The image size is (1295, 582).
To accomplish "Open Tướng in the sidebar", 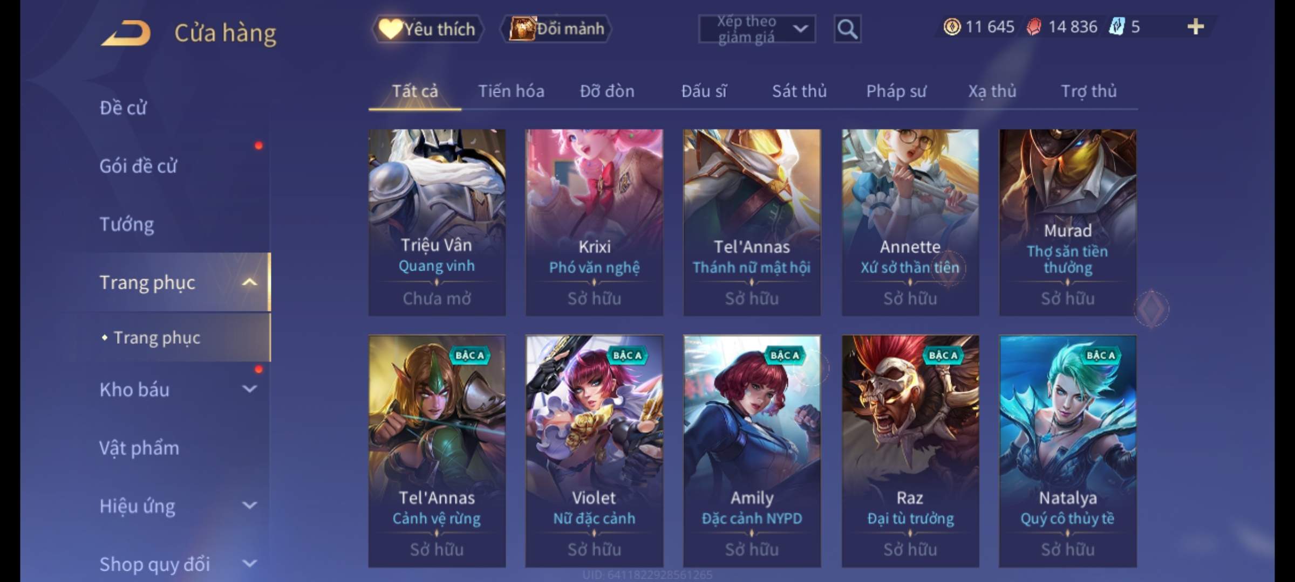I will click(x=127, y=224).
